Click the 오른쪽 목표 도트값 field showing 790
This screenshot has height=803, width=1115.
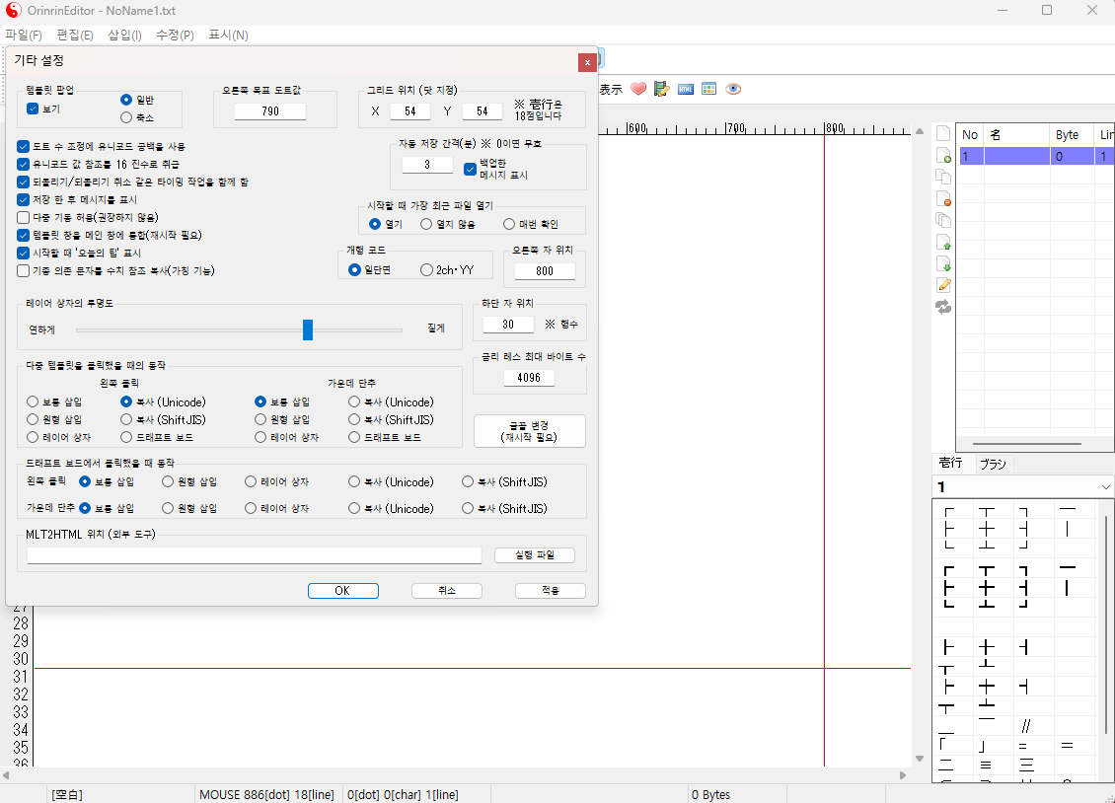[x=270, y=111]
